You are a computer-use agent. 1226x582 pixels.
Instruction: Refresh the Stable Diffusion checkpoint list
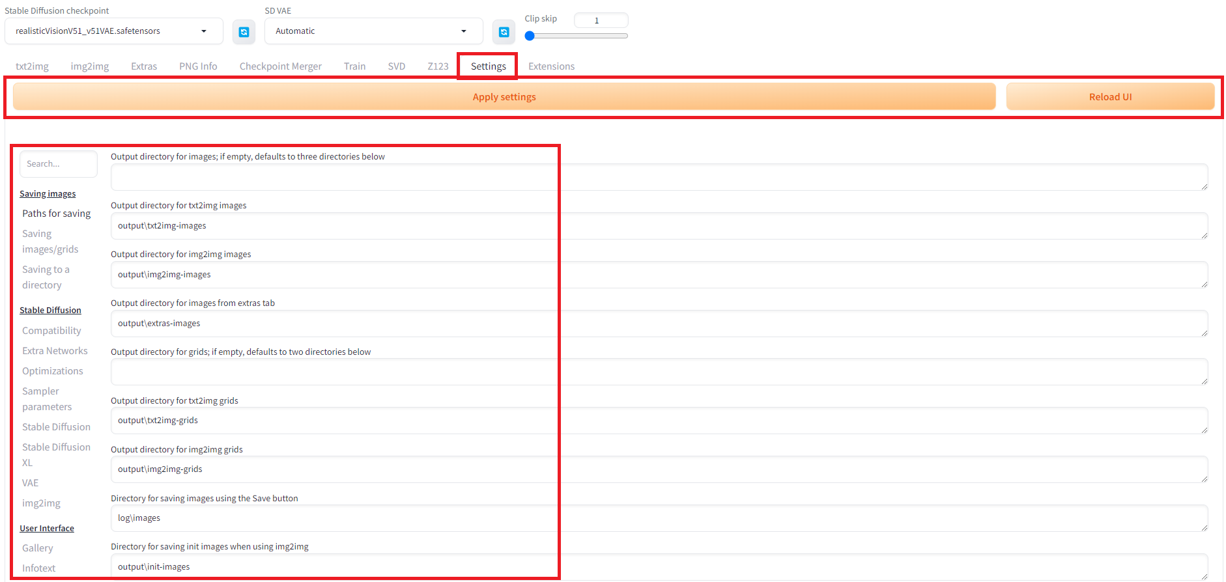pyautogui.click(x=244, y=32)
